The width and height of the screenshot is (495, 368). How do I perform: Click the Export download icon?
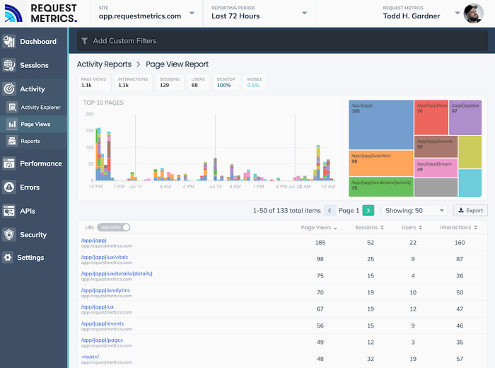click(x=461, y=210)
